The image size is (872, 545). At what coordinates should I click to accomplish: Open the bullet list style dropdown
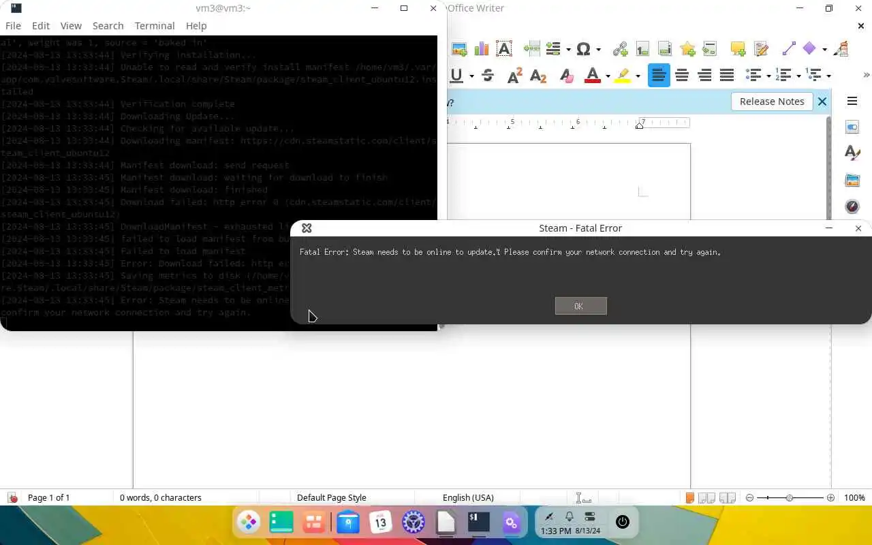(768, 76)
